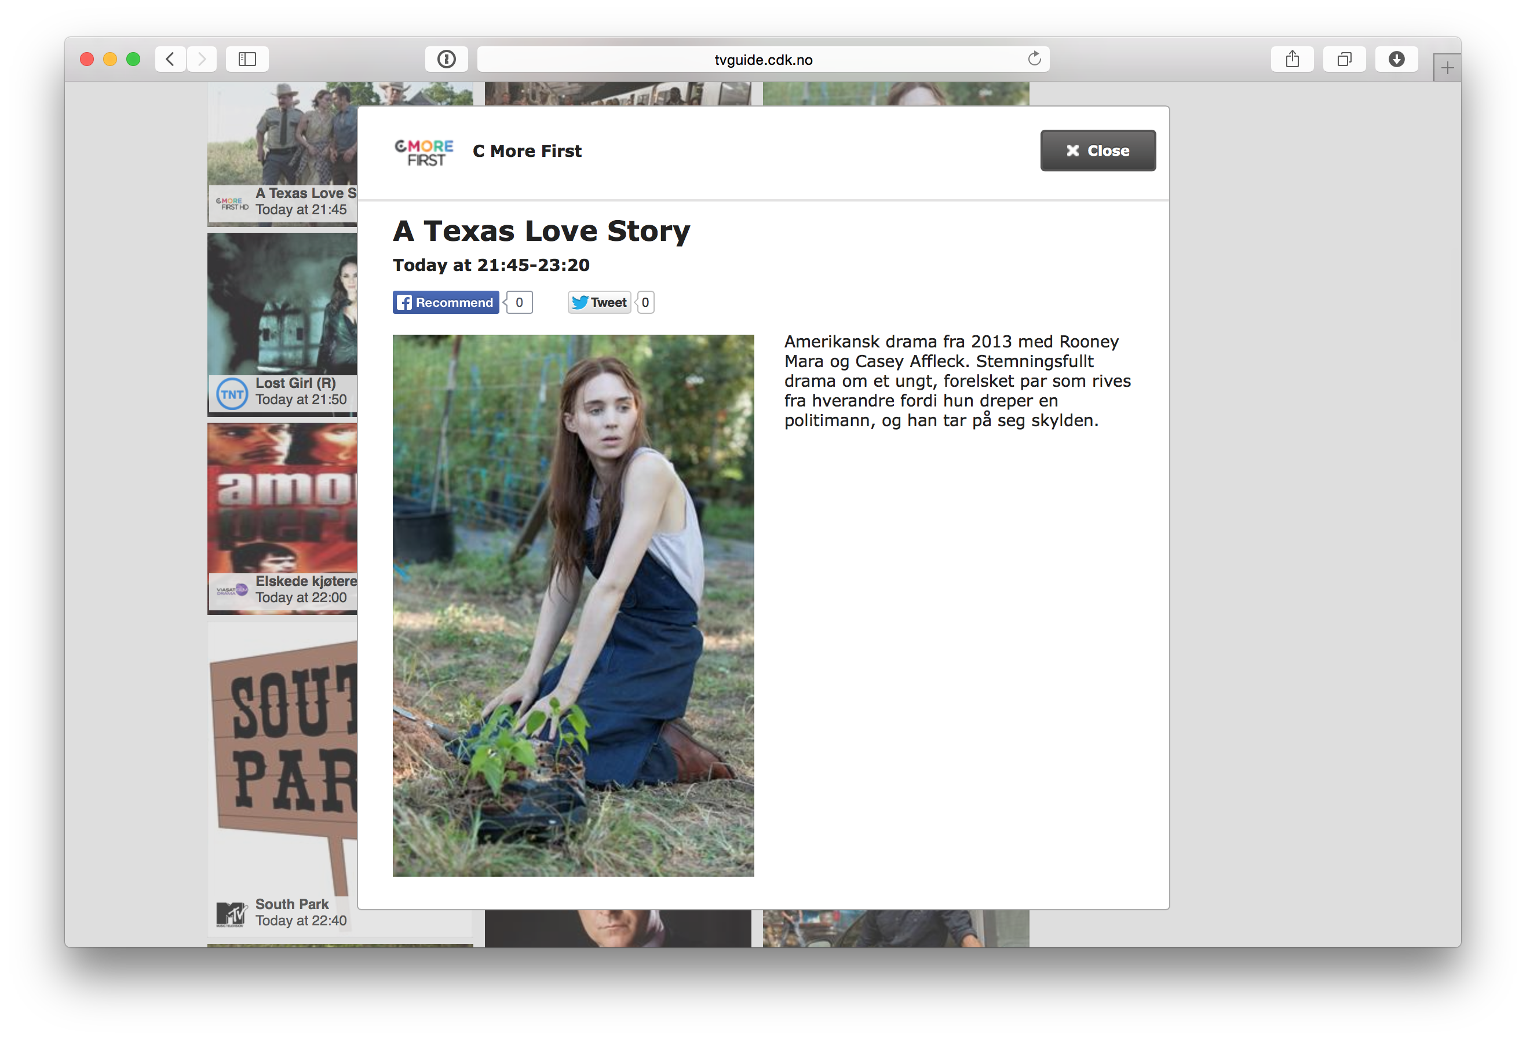Open the Rooney Mara movie still image
Viewport: 1526px width, 1040px height.
(x=572, y=605)
